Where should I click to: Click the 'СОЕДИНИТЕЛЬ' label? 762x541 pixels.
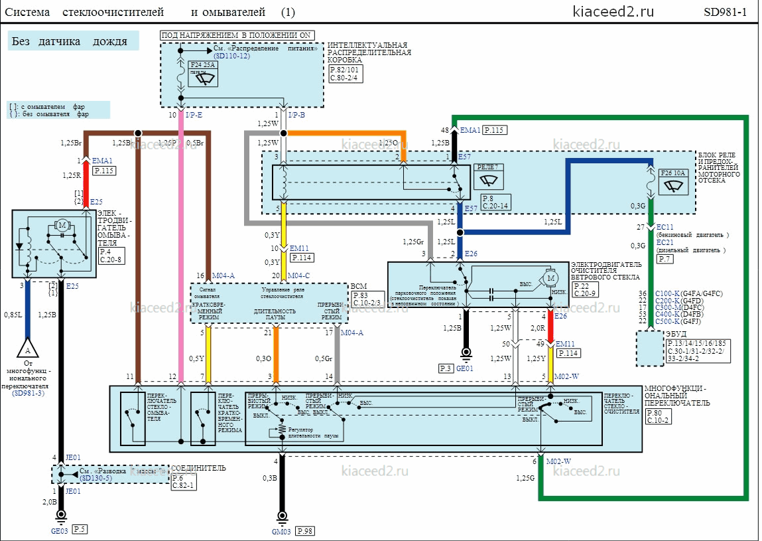tap(198, 469)
